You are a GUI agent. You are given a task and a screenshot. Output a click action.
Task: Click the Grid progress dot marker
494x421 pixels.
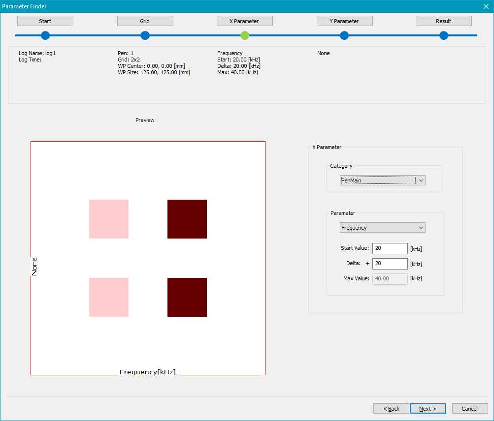coord(145,35)
